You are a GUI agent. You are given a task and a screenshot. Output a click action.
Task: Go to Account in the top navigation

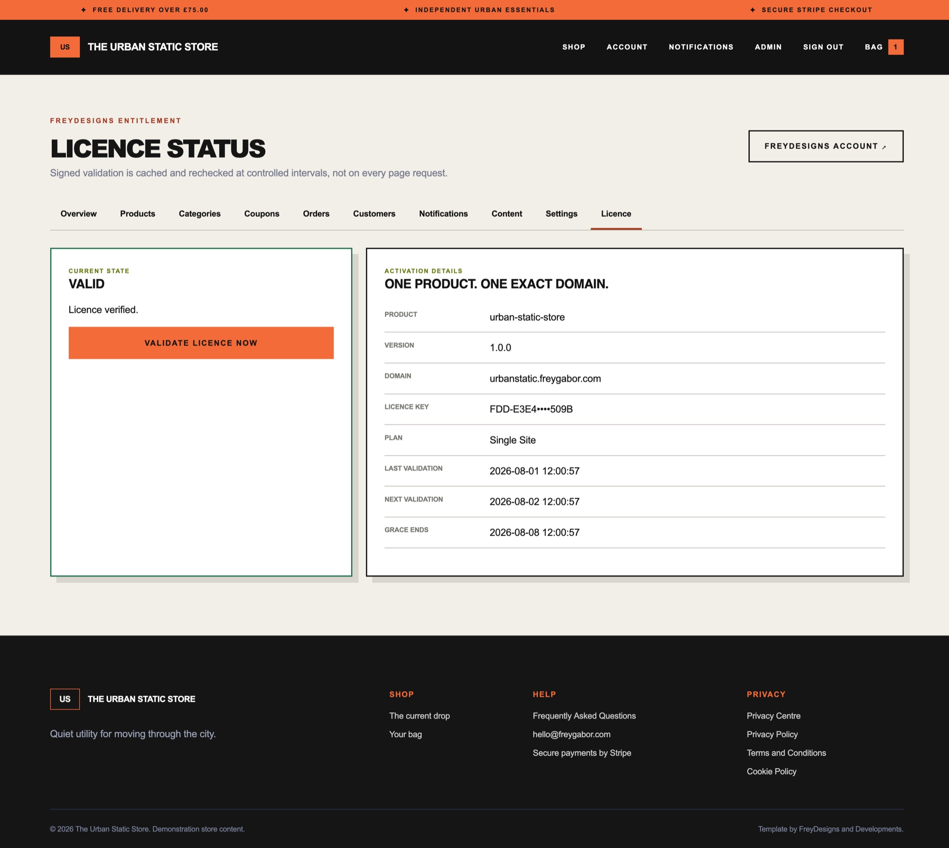(627, 47)
